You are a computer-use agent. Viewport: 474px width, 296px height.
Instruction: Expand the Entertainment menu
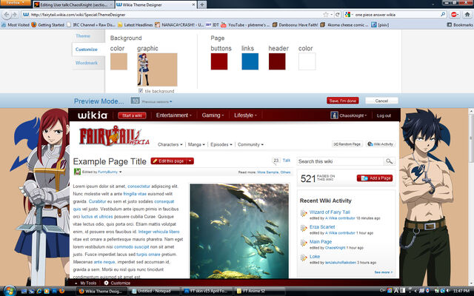173,115
